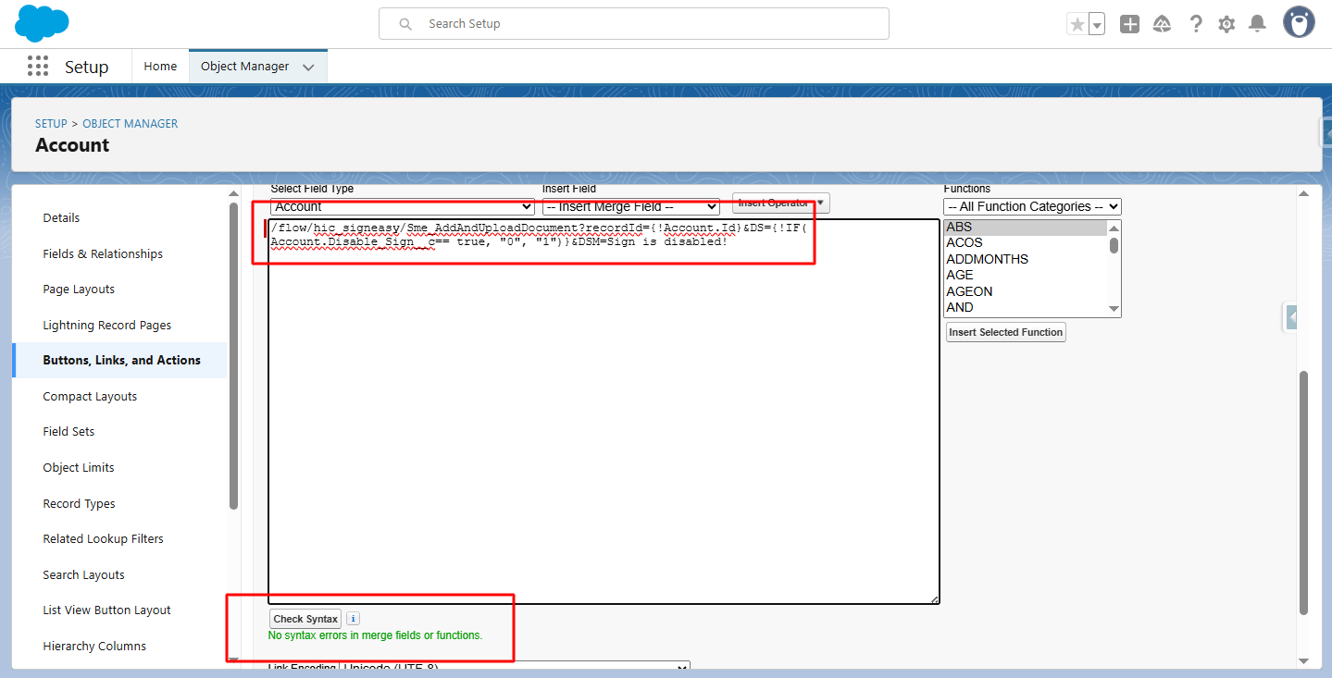Open the user profile avatar
The height and width of the screenshot is (678, 1332).
(x=1299, y=23)
